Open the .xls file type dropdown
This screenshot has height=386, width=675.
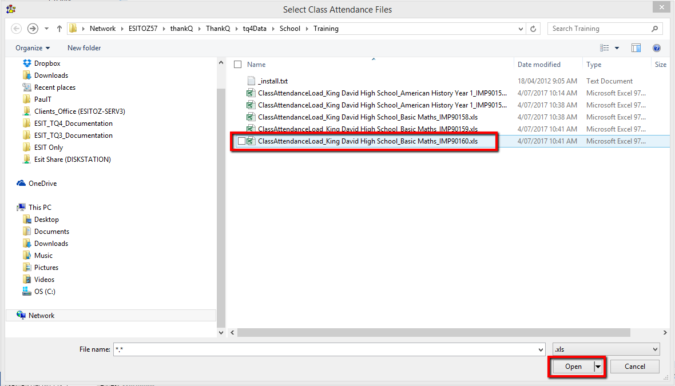click(606, 349)
